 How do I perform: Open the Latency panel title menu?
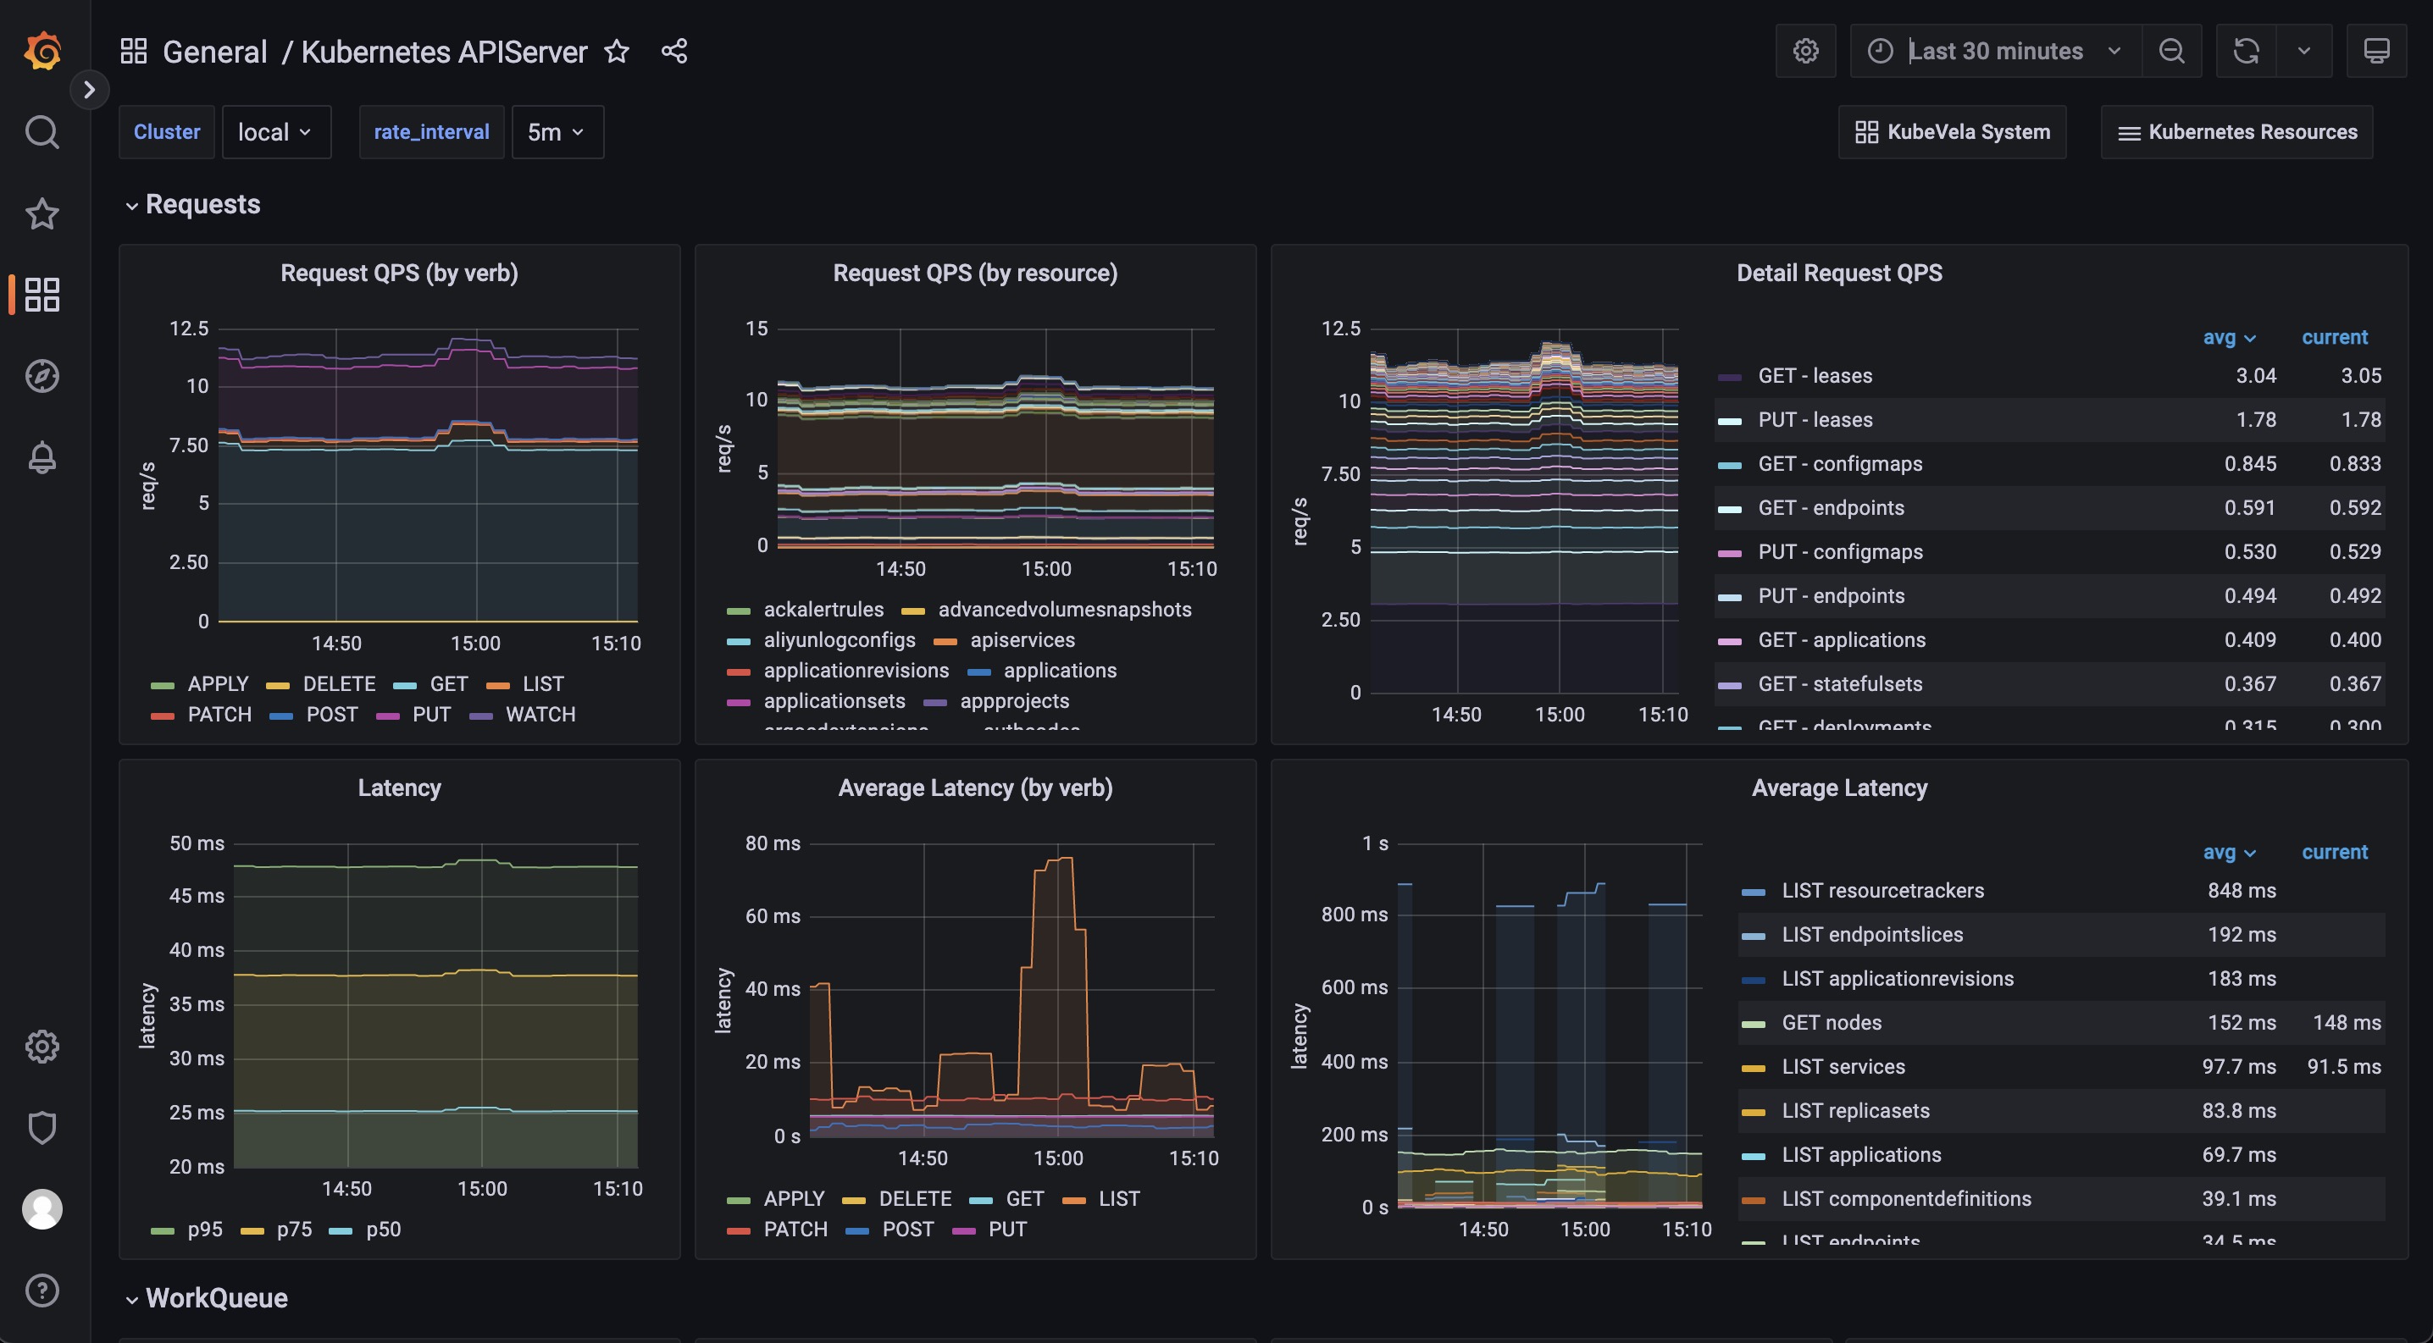(398, 788)
